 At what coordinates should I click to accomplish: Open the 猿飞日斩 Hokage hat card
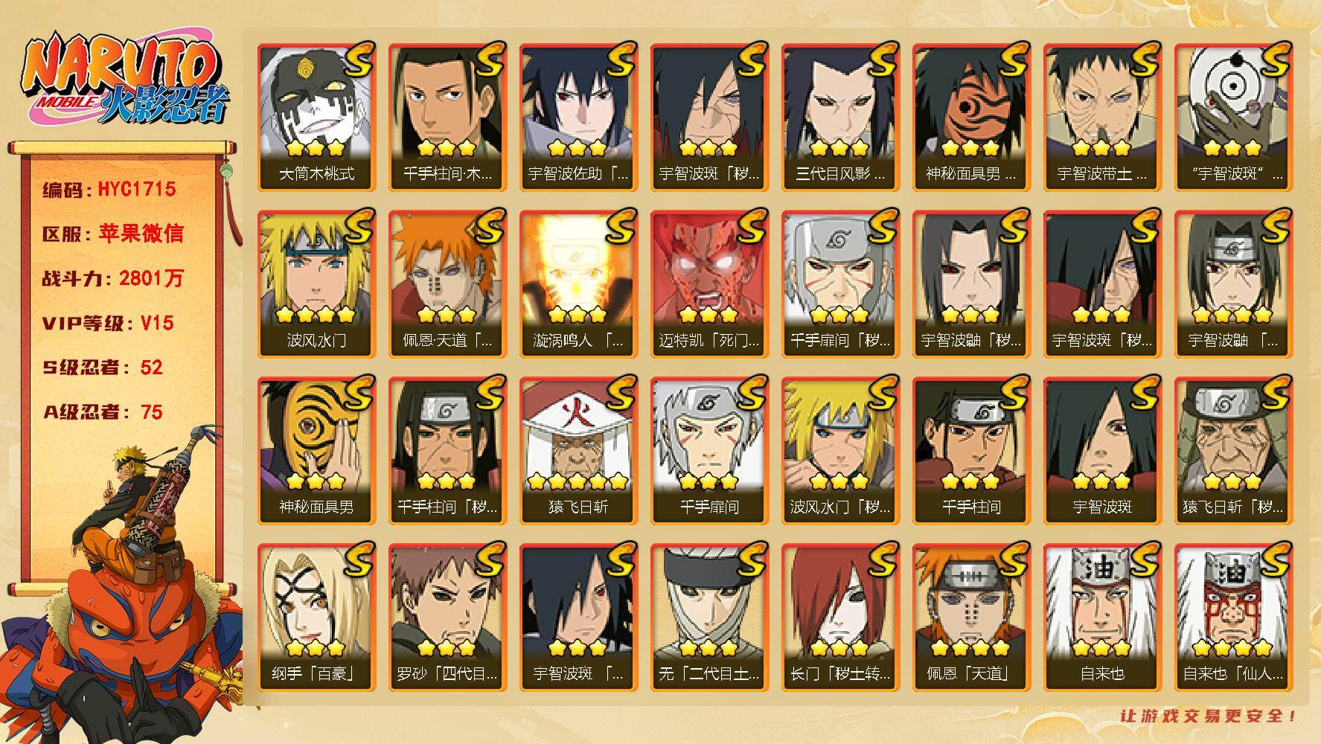click(x=578, y=451)
